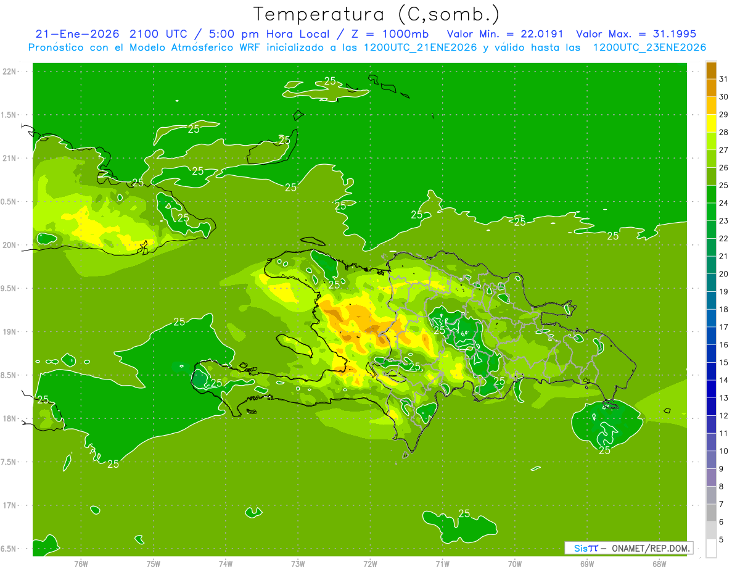The width and height of the screenshot is (740, 572).
Task: Click the legend value "7" on the color bar
Action: (722, 504)
